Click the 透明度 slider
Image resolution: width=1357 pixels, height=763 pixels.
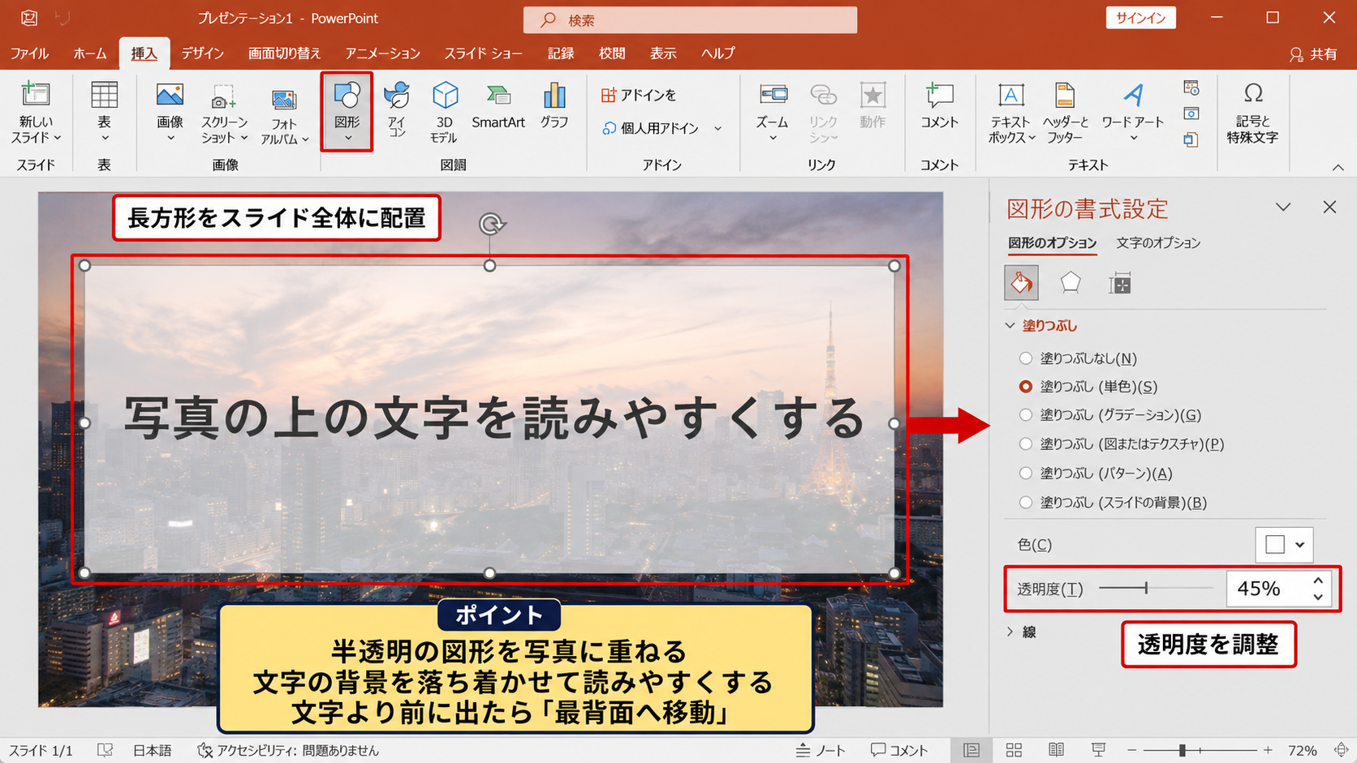tap(1156, 588)
